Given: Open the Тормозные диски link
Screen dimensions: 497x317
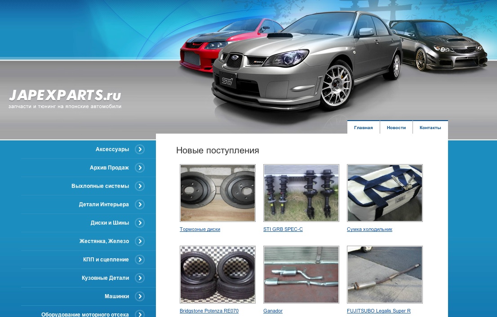Looking at the screenshot, I should click(200, 229).
